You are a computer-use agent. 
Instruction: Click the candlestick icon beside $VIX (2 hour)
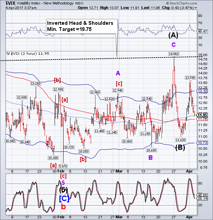[x=8, y=53]
